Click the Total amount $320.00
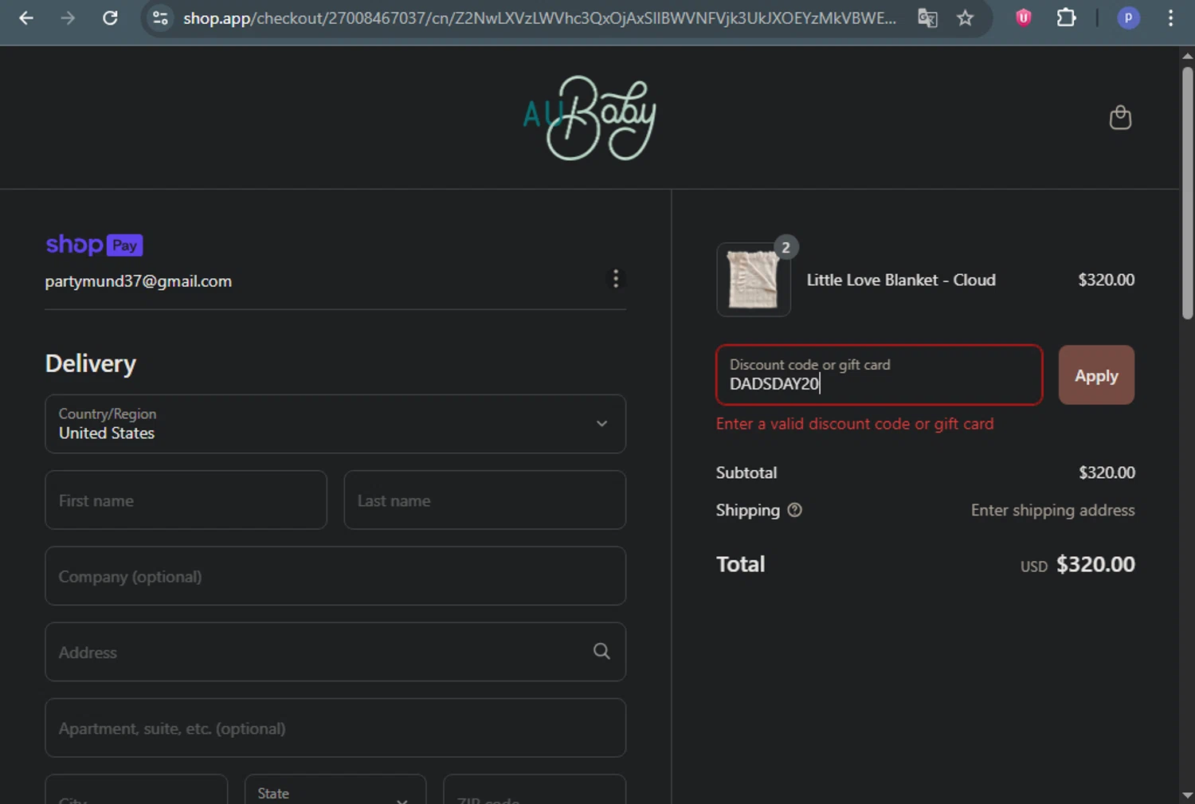This screenshot has width=1195, height=804. tap(1095, 564)
